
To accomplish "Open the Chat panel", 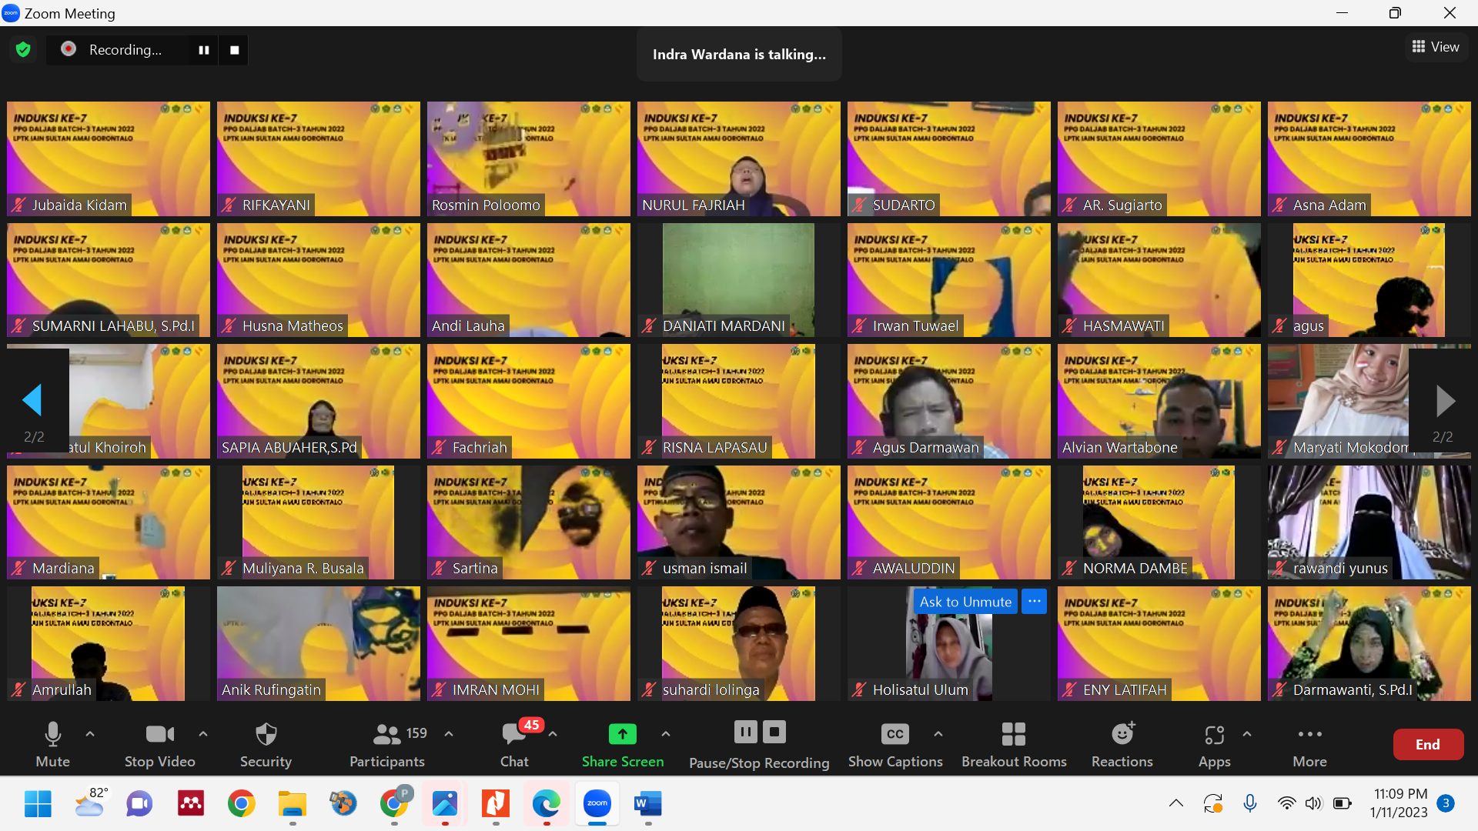I will coord(514,743).
